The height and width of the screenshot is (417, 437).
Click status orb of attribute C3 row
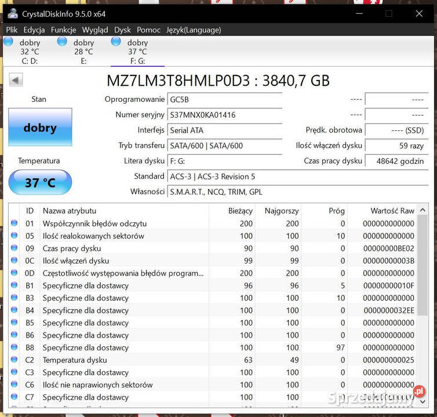(14, 372)
